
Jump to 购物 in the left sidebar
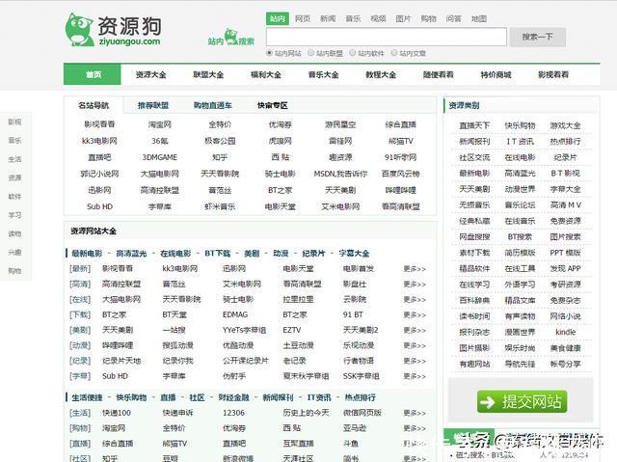pos(15,271)
